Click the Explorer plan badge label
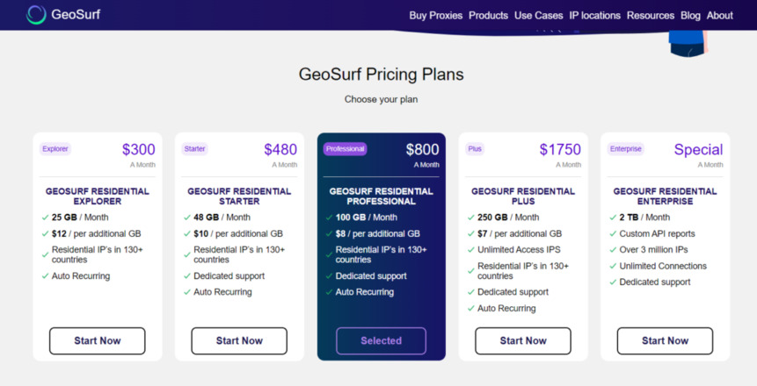This screenshot has width=757, height=386. click(x=55, y=149)
